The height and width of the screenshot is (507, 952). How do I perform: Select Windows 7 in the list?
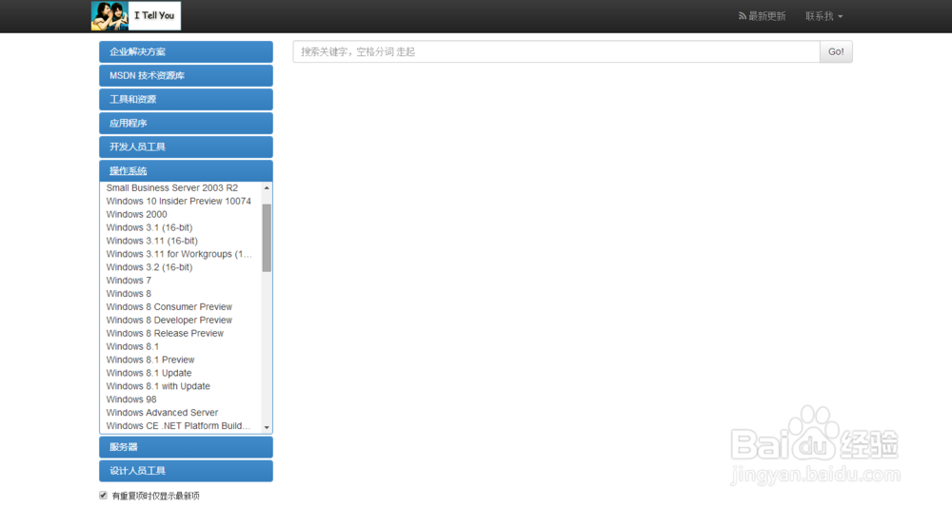coord(129,281)
